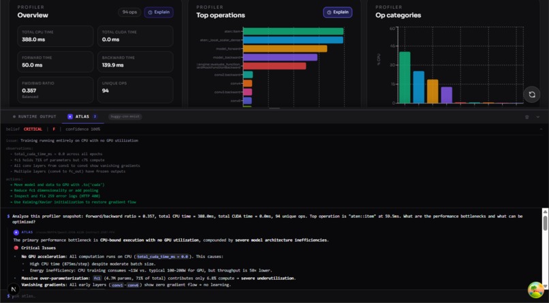Click the purple model_backward bar
Image resolution: width=549 pixels, height=303 pixels.
pyautogui.click(x=280, y=57)
